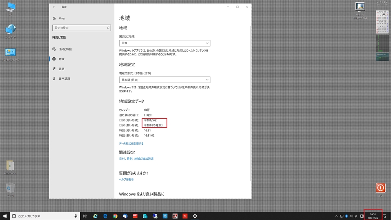This screenshot has width=391, height=220.
Task: Click ヘルプを表示 link
Action: coord(126,180)
